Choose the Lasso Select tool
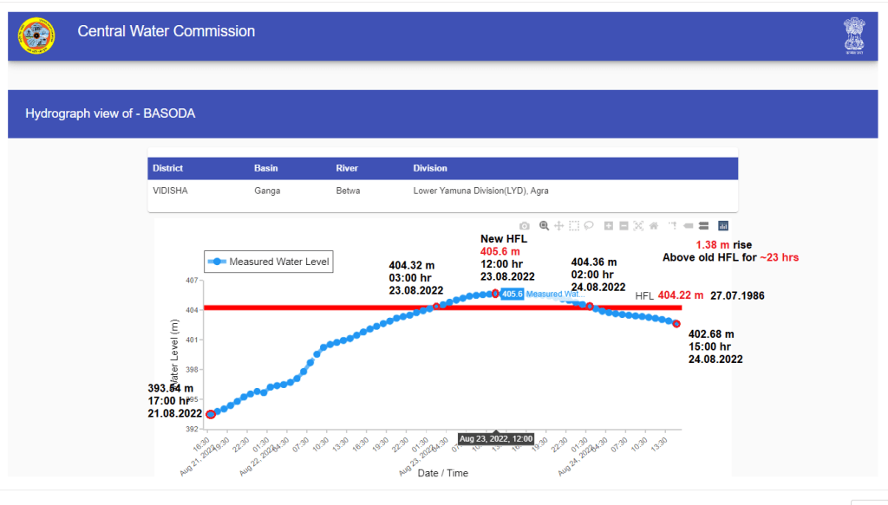 click(588, 226)
